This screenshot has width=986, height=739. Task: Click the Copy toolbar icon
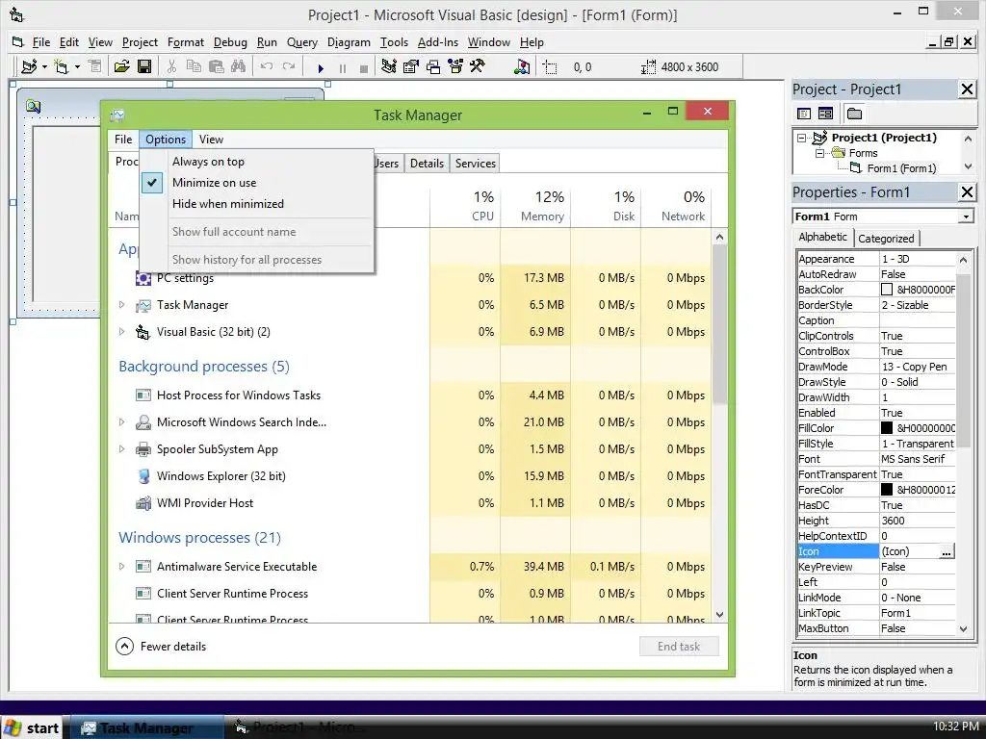tap(194, 66)
